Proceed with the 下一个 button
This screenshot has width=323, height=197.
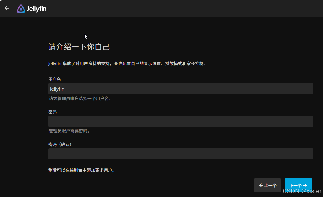point(298,185)
